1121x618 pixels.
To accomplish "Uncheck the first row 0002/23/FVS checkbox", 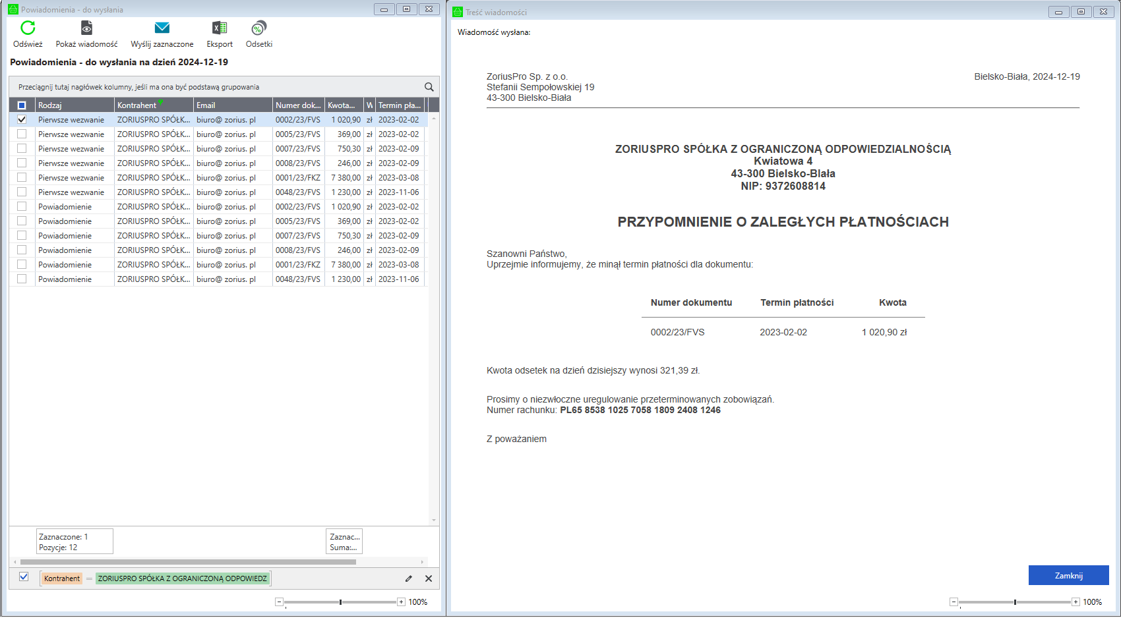I will pos(22,120).
